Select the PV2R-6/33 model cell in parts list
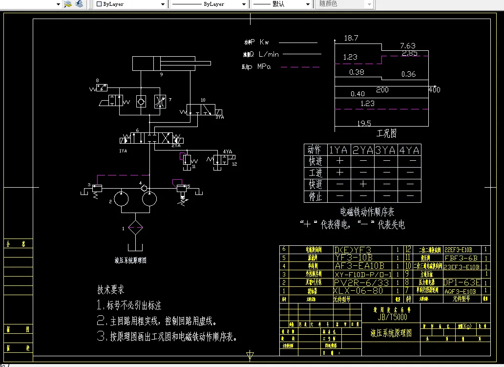Image resolution: width=504 pixels, height=367 pixels. tap(361, 283)
